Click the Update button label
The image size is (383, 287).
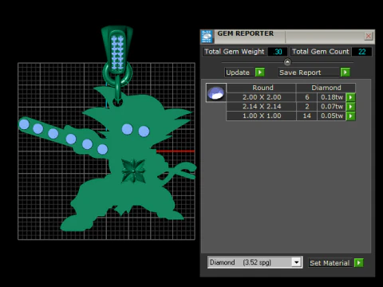click(x=238, y=73)
